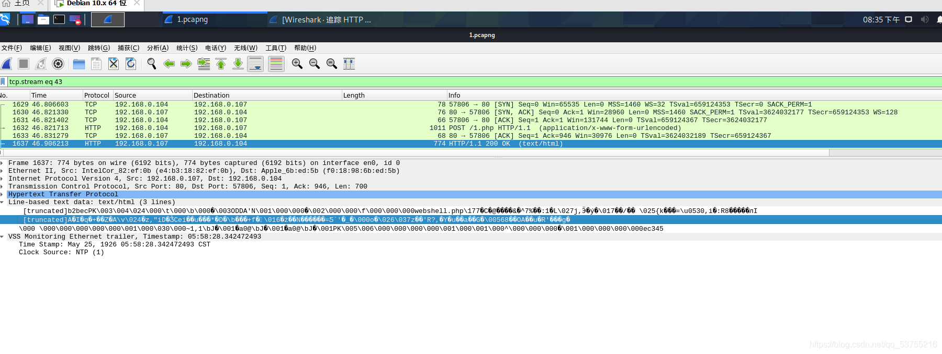Open the Kali applications menu

click(x=5, y=19)
